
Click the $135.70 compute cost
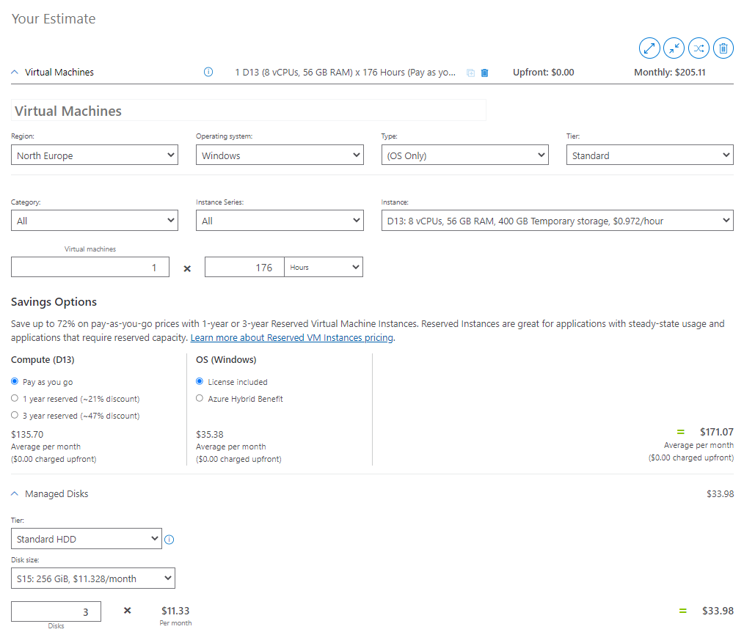tap(27, 434)
